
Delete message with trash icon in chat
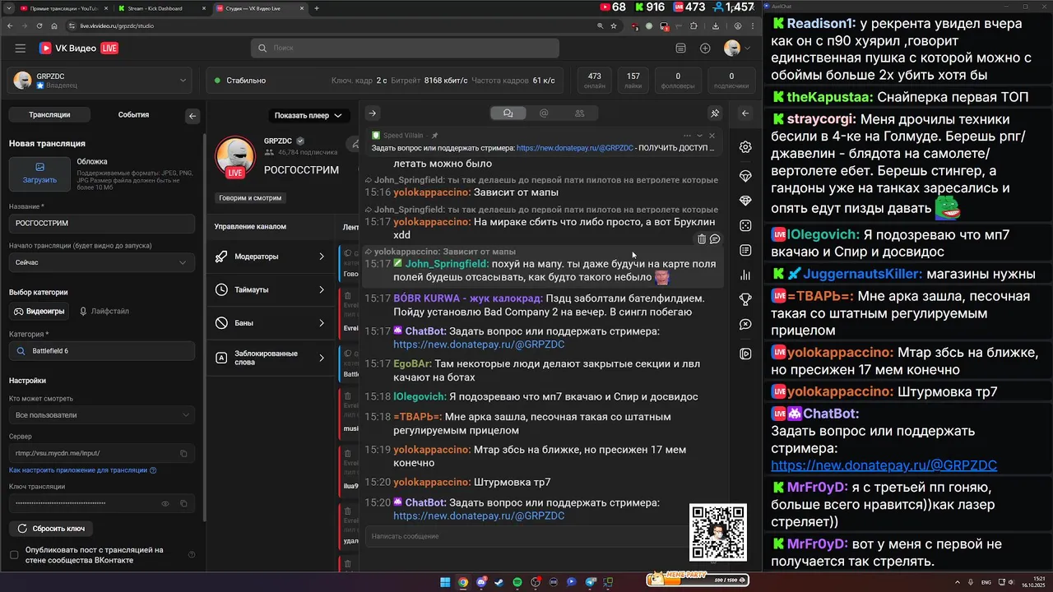click(702, 239)
